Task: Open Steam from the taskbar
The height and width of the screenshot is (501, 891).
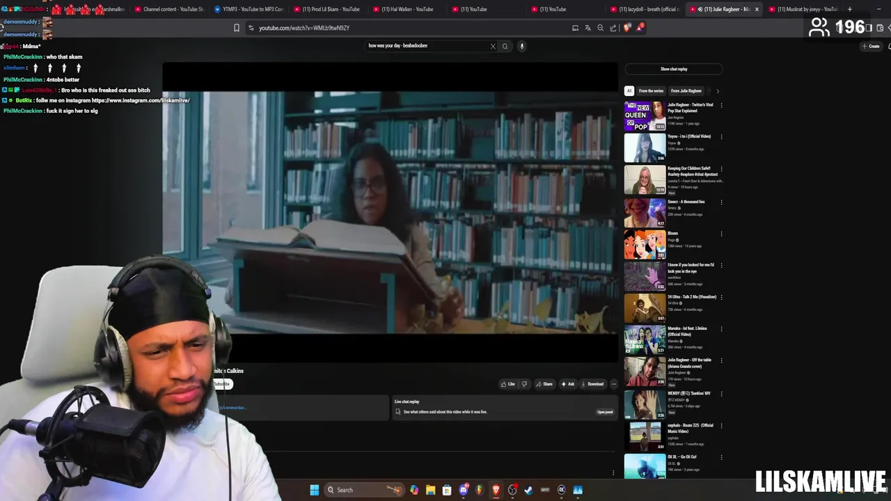Action: [x=528, y=490]
